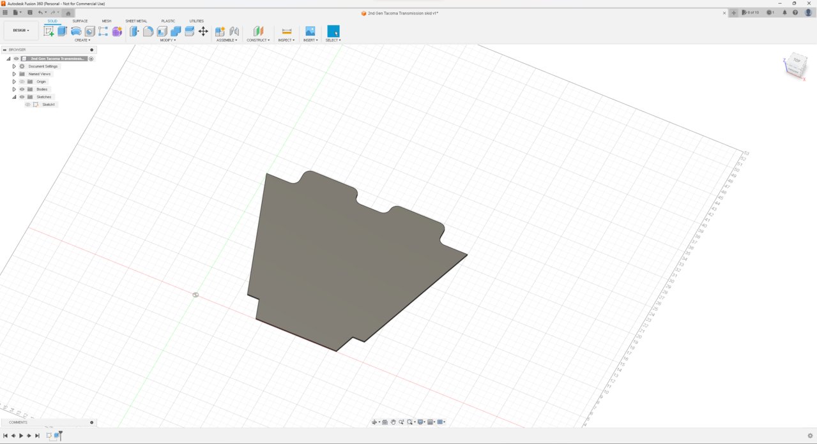
Task: Toggle Sketch1 visibility eye
Action: (x=27, y=105)
